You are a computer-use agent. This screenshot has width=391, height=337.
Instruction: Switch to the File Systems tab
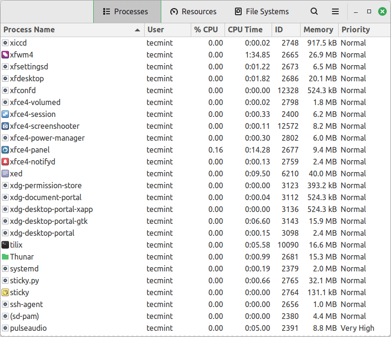[261, 11]
